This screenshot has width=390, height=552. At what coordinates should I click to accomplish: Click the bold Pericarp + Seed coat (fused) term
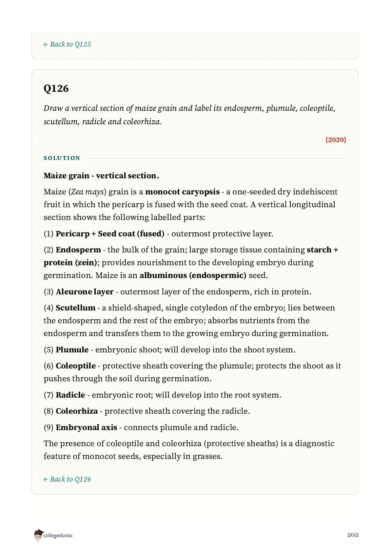pos(110,234)
